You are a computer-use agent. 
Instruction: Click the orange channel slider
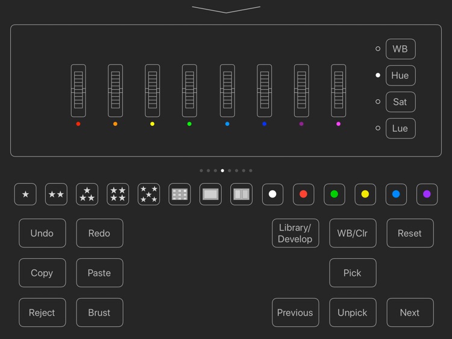(115, 90)
